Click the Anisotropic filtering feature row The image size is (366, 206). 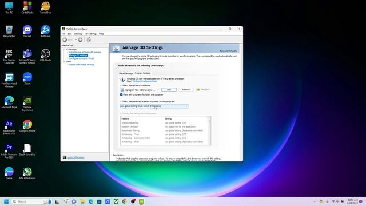(164, 130)
